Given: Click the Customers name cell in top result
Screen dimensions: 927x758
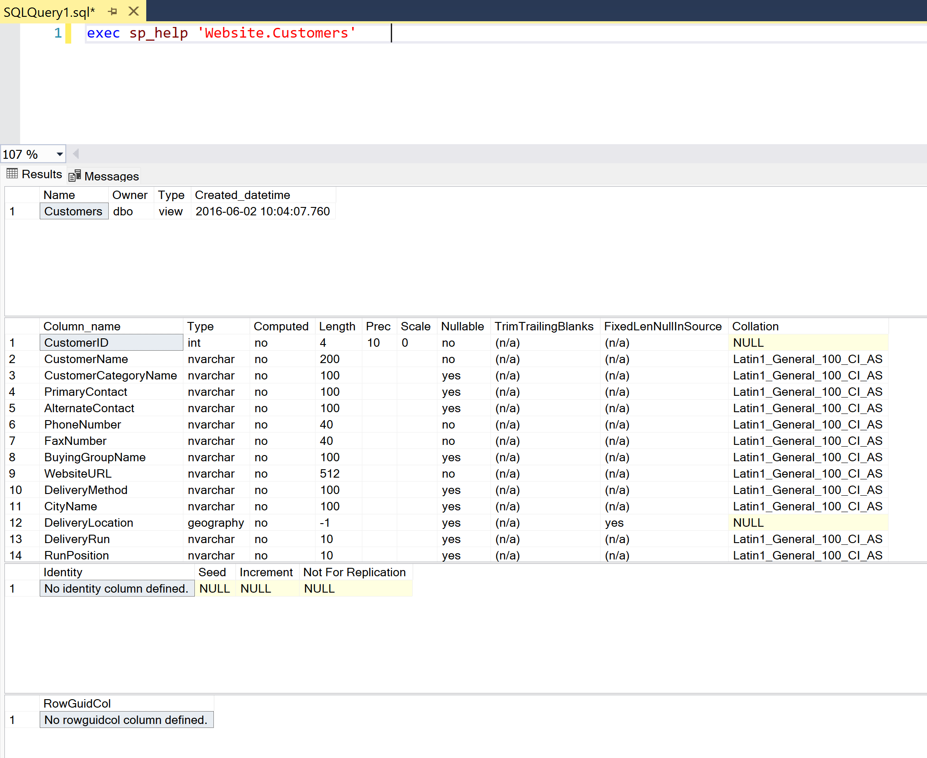Looking at the screenshot, I should [x=74, y=211].
